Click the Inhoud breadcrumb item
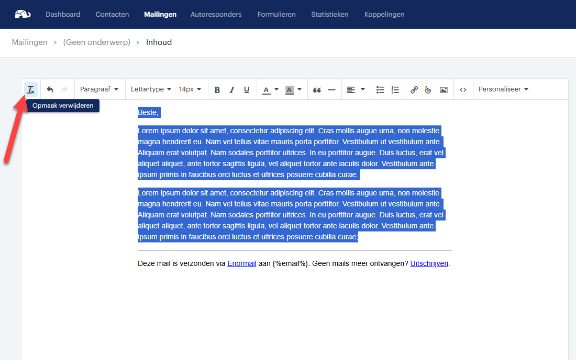Screen dimensions: 576x360 159,42
